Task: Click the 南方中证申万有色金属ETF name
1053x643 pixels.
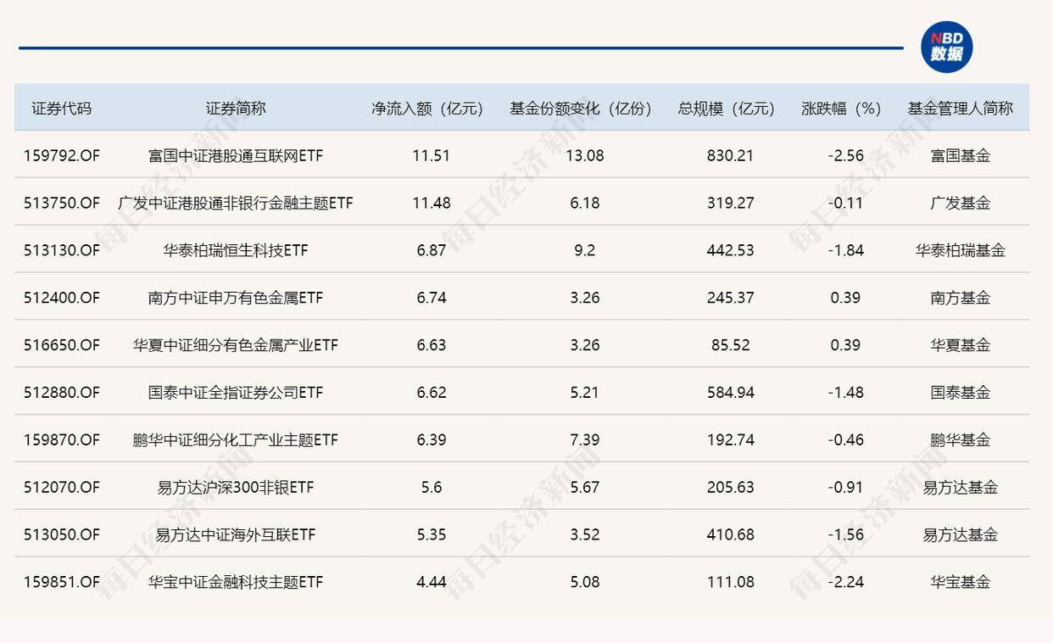Action: pyautogui.click(x=236, y=299)
